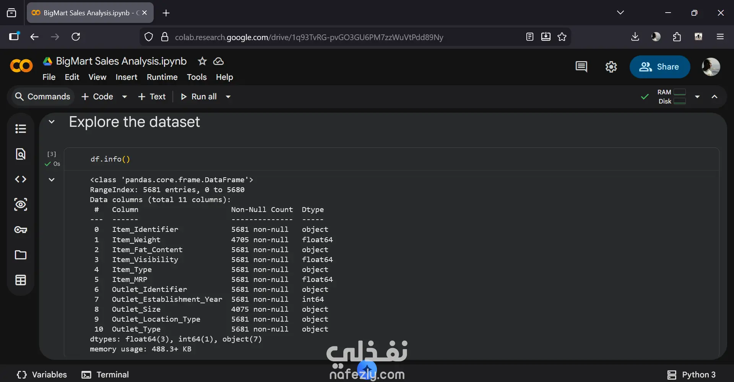
Task: Run all notebook cells
Action: pos(199,97)
